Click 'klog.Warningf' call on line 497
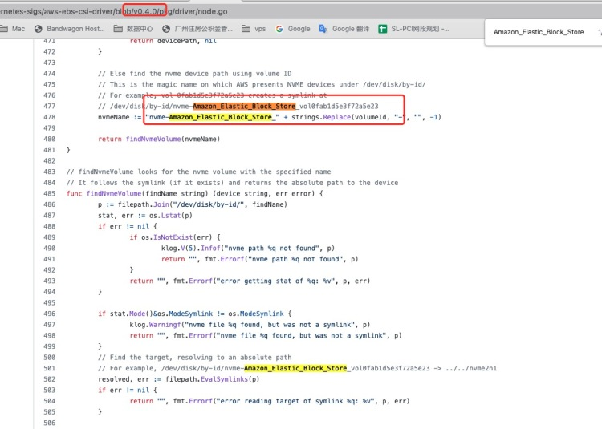602x429 pixels. 155,325
